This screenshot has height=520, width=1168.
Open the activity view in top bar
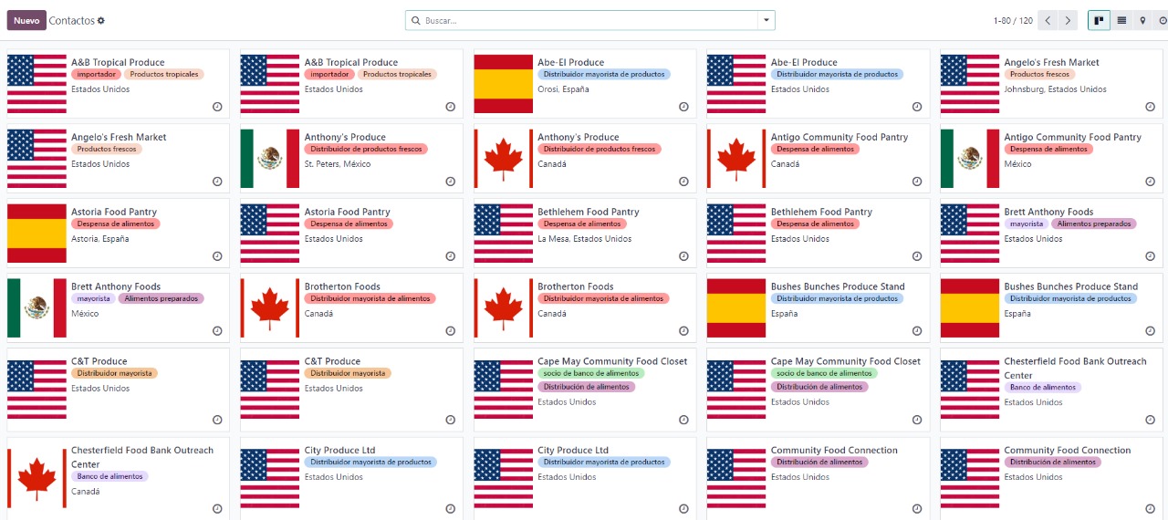point(1163,20)
